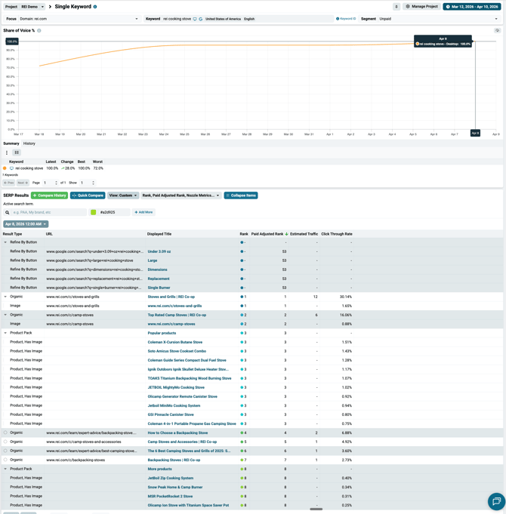Image resolution: width=506 pixels, height=514 pixels.
Task: Click the Compare History button
Action: [49, 195]
